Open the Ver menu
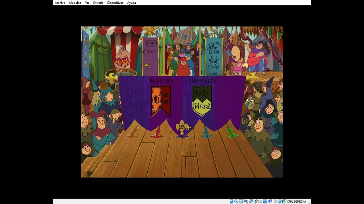This screenshot has height=204, width=364. coord(87,3)
